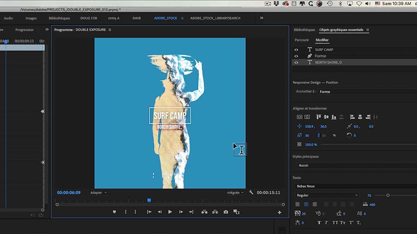Open the monitor settings wrench icon
Image resolution: width=417 pixels, height=234 pixels.
[x=251, y=192]
